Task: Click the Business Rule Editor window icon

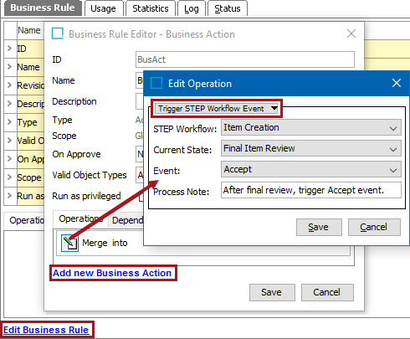Action: [58, 33]
